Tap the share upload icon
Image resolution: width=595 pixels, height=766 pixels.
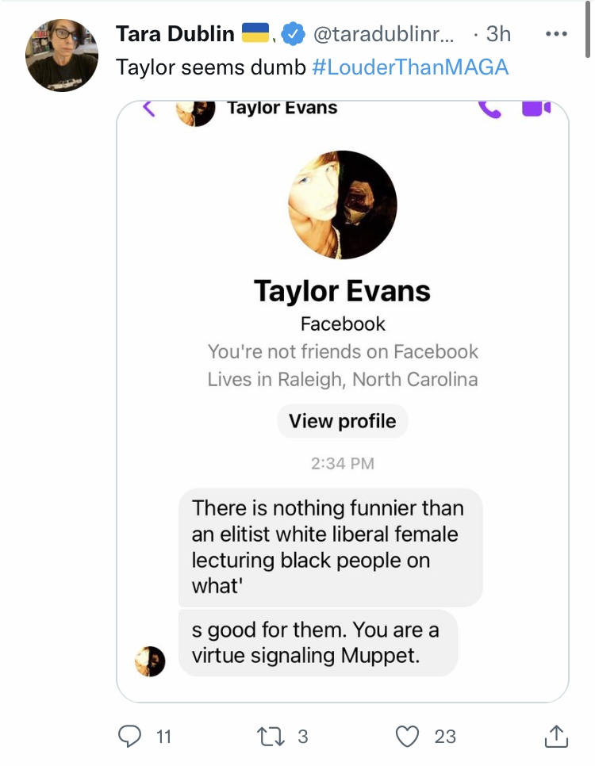(x=556, y=736)
